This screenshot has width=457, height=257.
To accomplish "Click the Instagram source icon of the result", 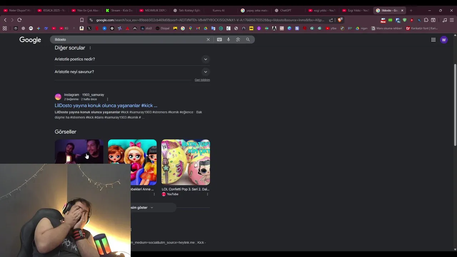I will coord(58,97).
